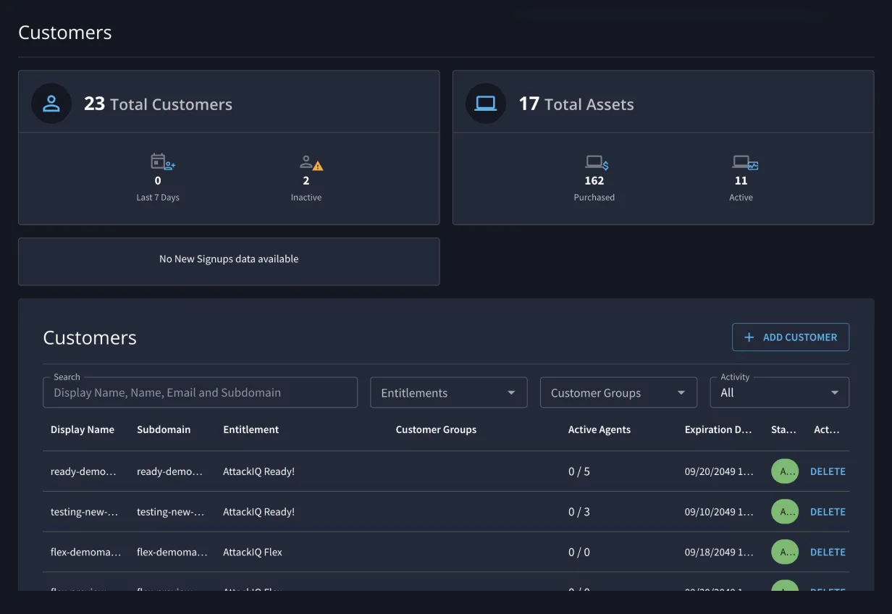Click the ADD CUSTOMER button

click(791, 337)
